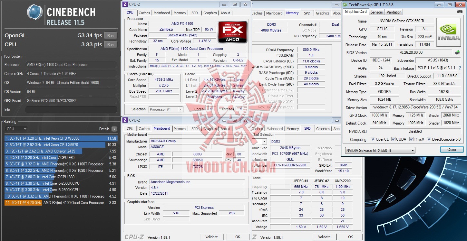Screen dimensions: 467x241
Task: Open CPU tab in CPU-Z Mainboard window
Action: [x=130, y=129]
